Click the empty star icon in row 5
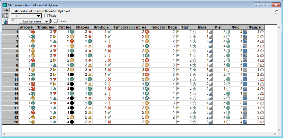The height and width of the screenshot is (138, 283). click(194, 51)
